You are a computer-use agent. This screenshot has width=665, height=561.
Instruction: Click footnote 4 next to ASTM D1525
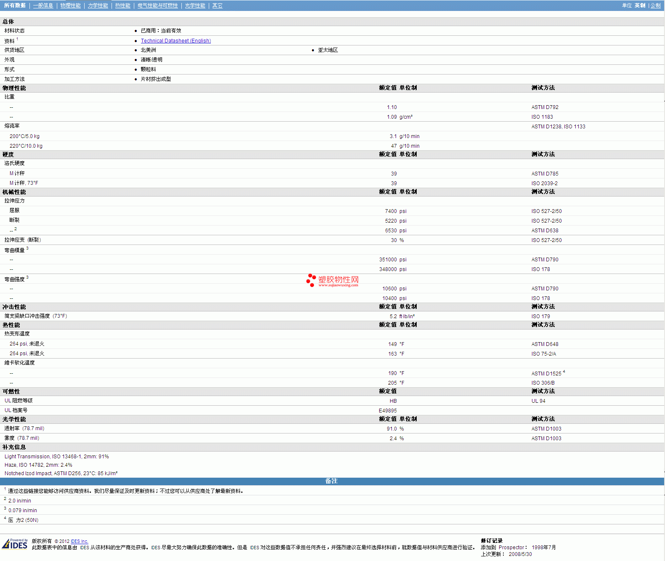point(564,372)
